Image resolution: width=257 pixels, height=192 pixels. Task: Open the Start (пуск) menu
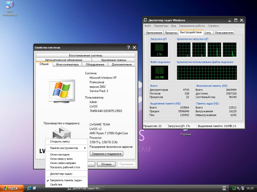point(12,188)
